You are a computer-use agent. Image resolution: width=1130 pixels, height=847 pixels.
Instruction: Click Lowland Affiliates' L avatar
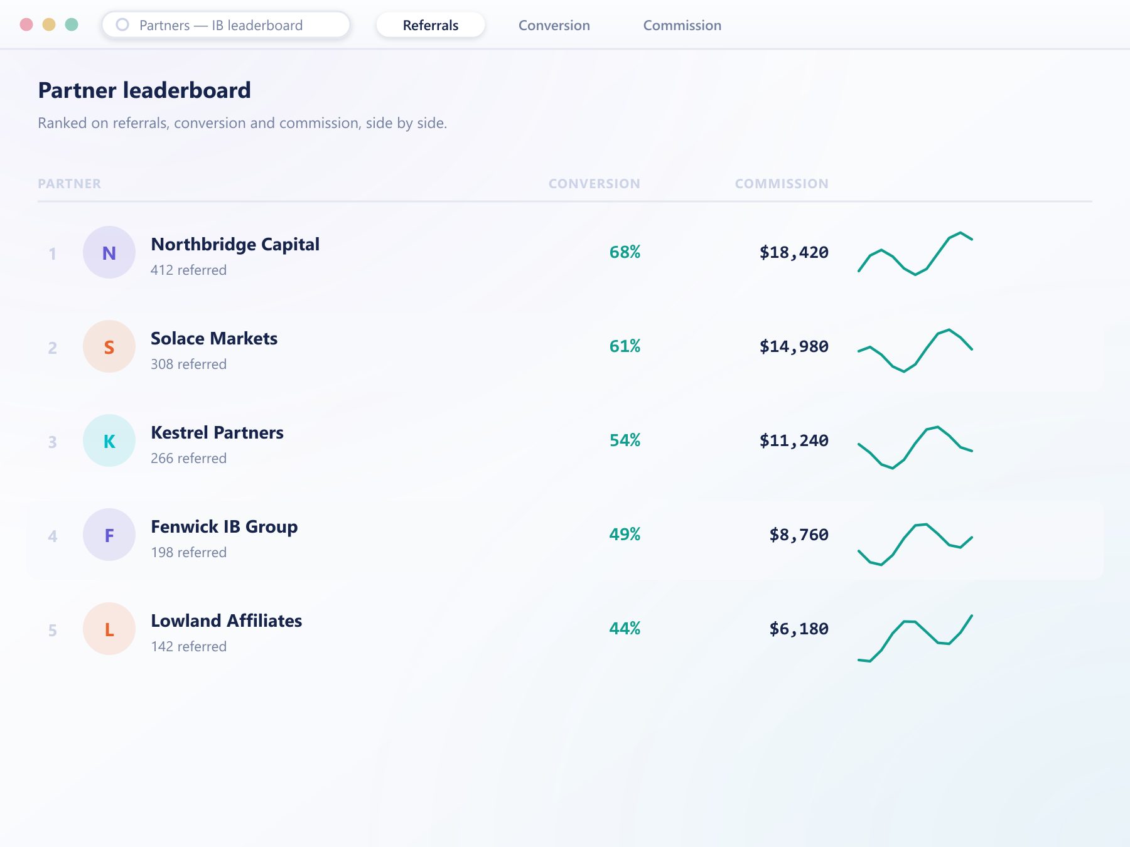coord(109,629)
